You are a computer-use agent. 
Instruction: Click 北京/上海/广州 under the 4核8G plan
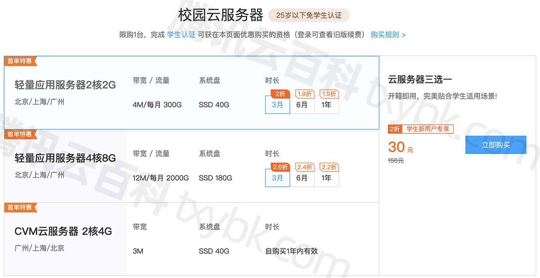click(40, 175)
